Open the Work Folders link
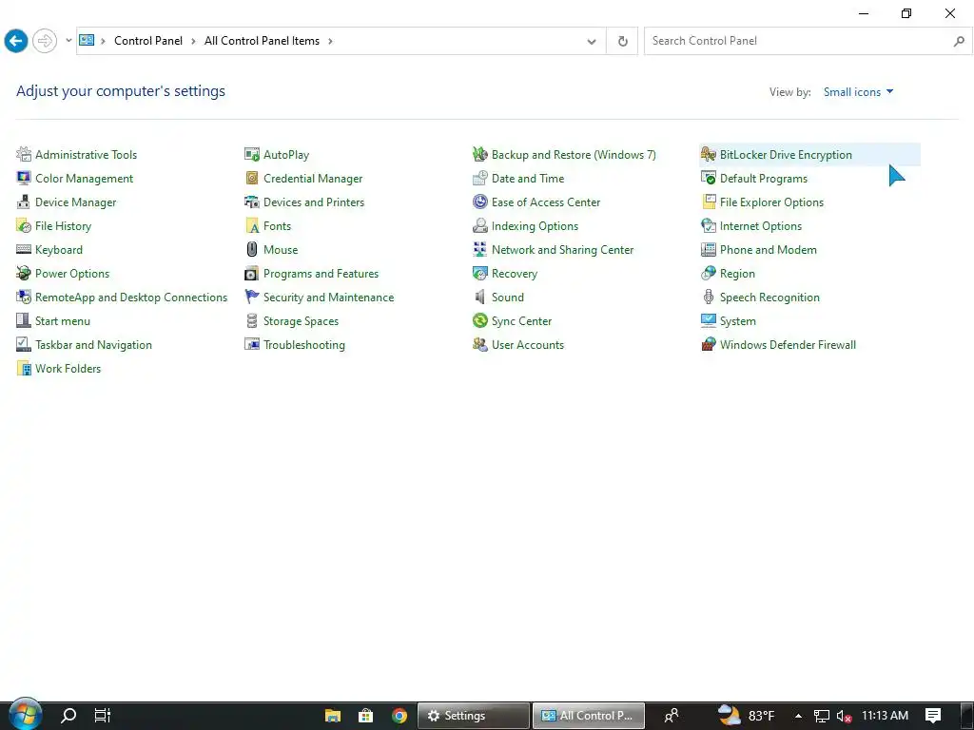This screenshot has height=730, width=974. (x=68, y=368)
